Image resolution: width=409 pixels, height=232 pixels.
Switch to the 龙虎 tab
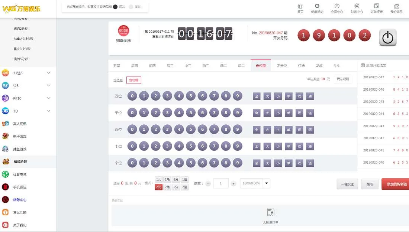pyautogui.click(x=319, y=66)
